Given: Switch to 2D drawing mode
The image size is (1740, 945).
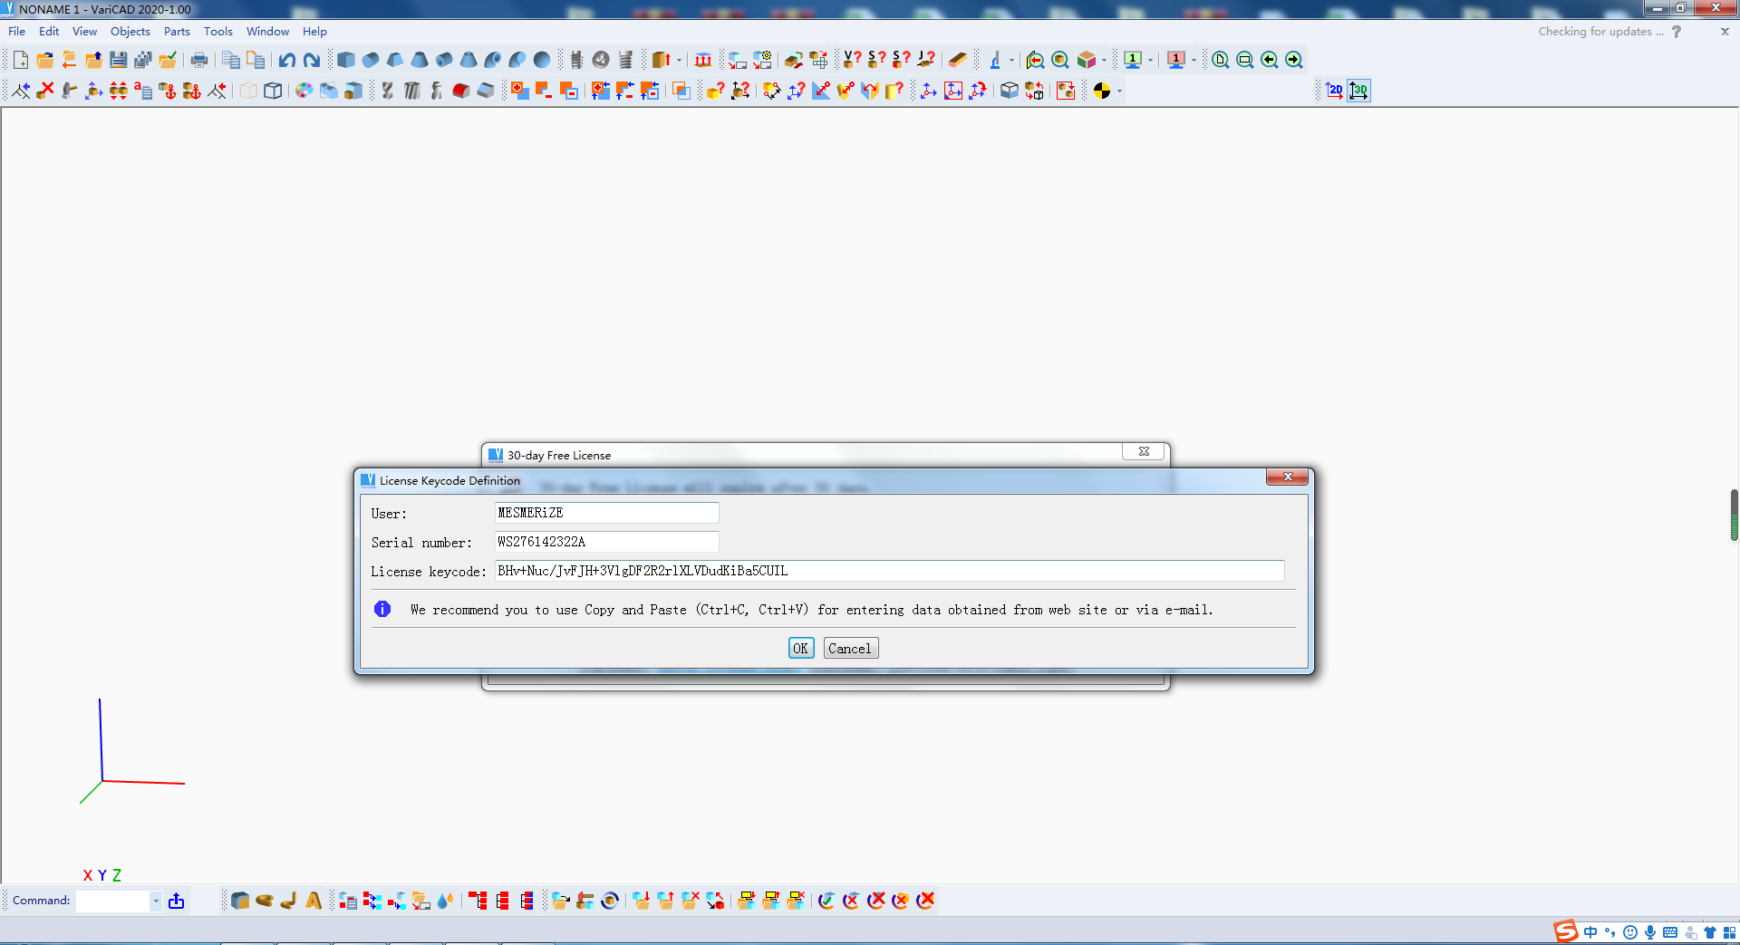Looking at the screenshot, I should click(1335, 91).
